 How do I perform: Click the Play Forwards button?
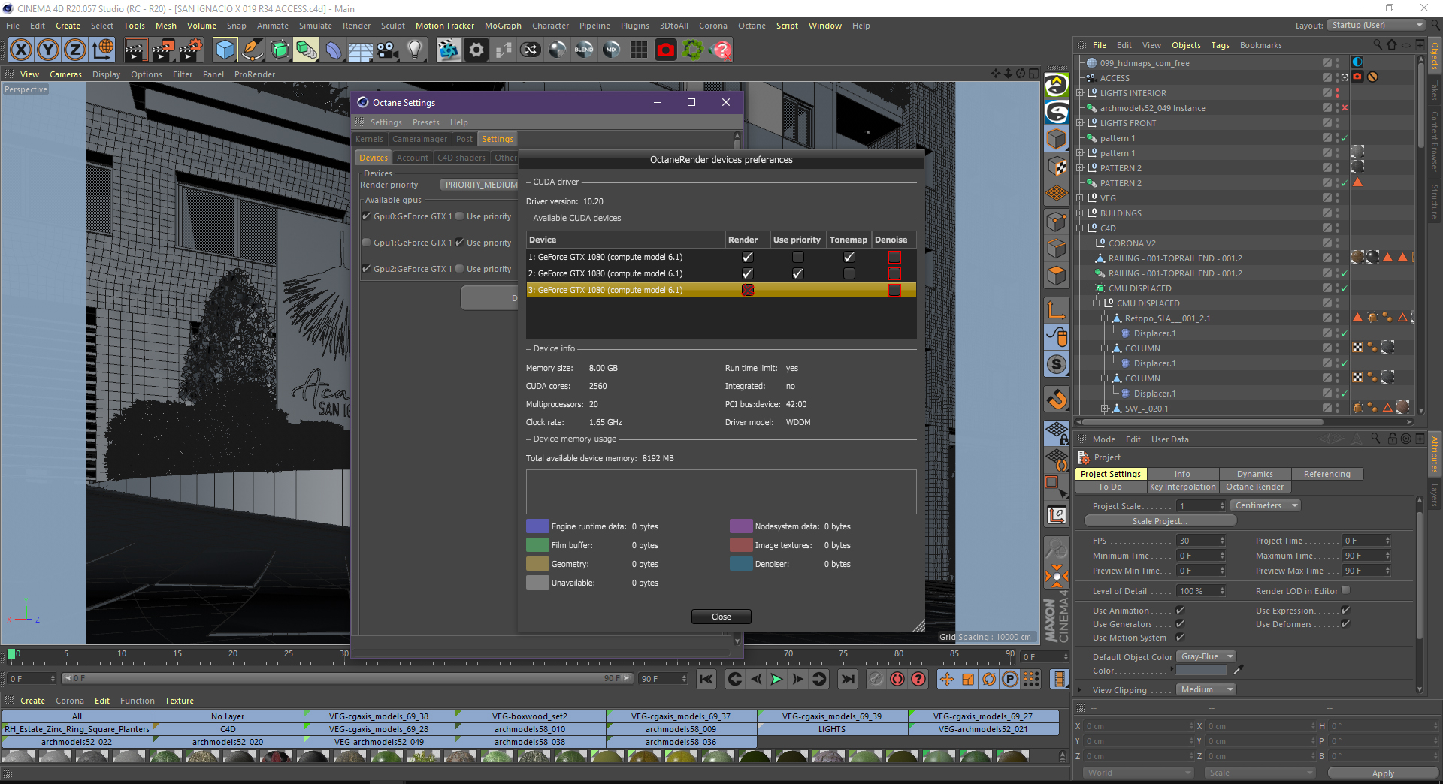pyautogui.click(x=777, y=679)
